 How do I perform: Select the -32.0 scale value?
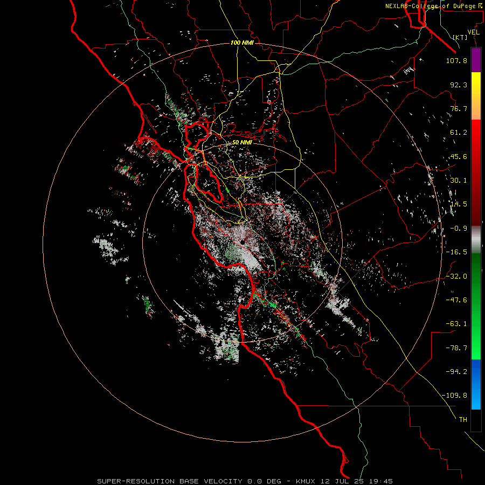click(x=456, y=276)
